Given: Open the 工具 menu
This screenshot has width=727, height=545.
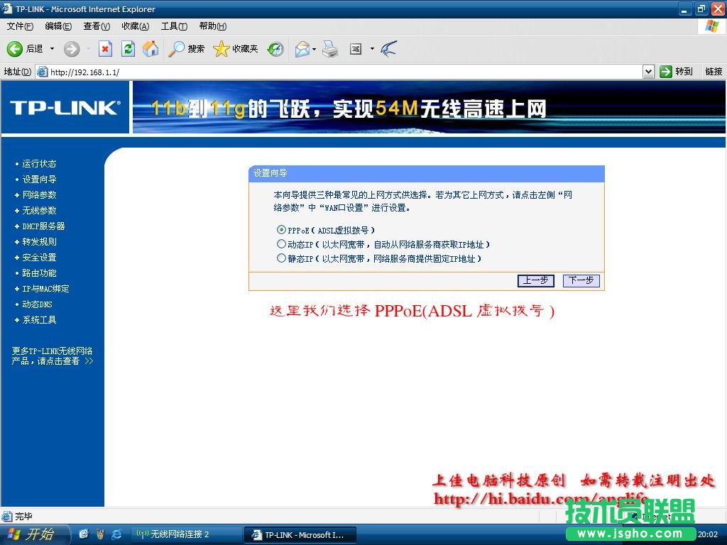Looking at the screenshot, I should click(x=174, y=26).
